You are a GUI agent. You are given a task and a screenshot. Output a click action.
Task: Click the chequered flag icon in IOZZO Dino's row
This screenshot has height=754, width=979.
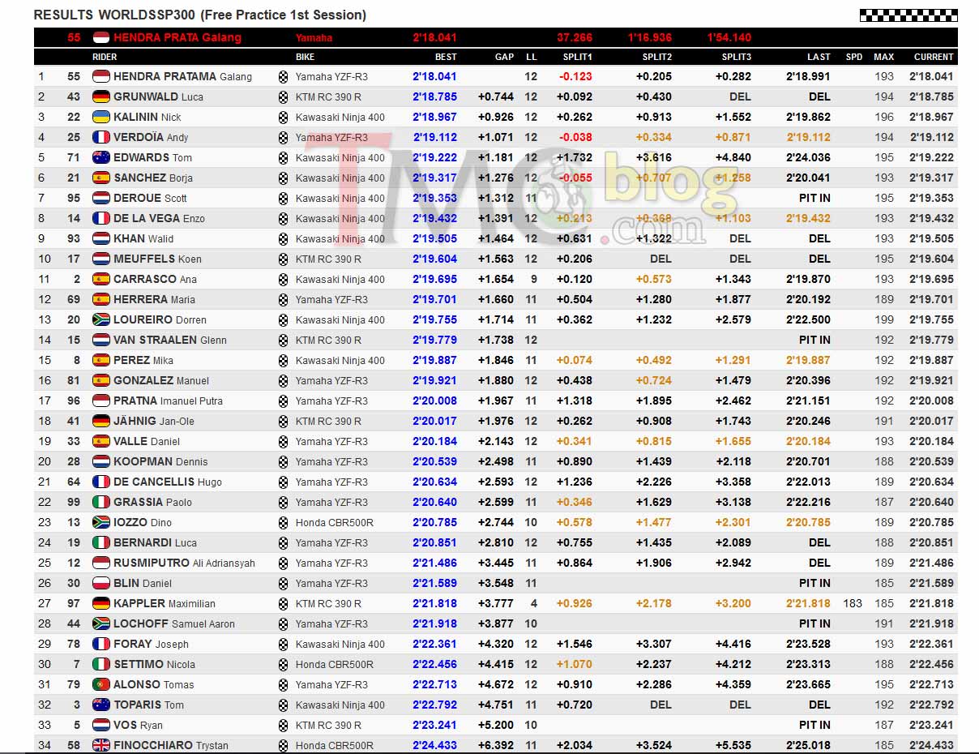[283, 522]
